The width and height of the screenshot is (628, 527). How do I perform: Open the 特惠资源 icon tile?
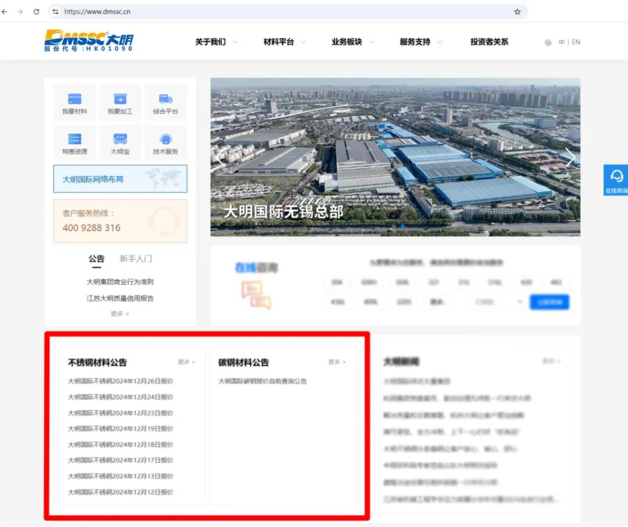click(x=74, y=143)
